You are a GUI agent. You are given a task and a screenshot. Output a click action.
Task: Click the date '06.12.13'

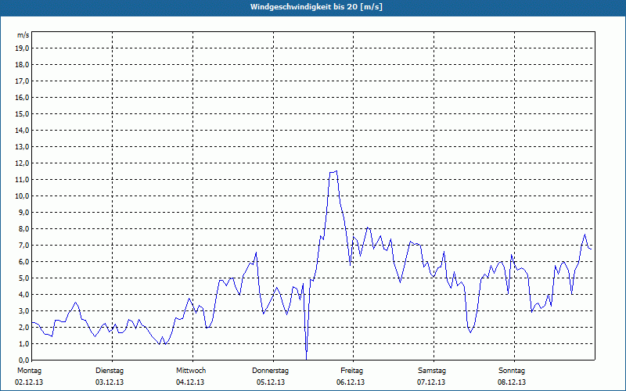[x=351, y=382]
